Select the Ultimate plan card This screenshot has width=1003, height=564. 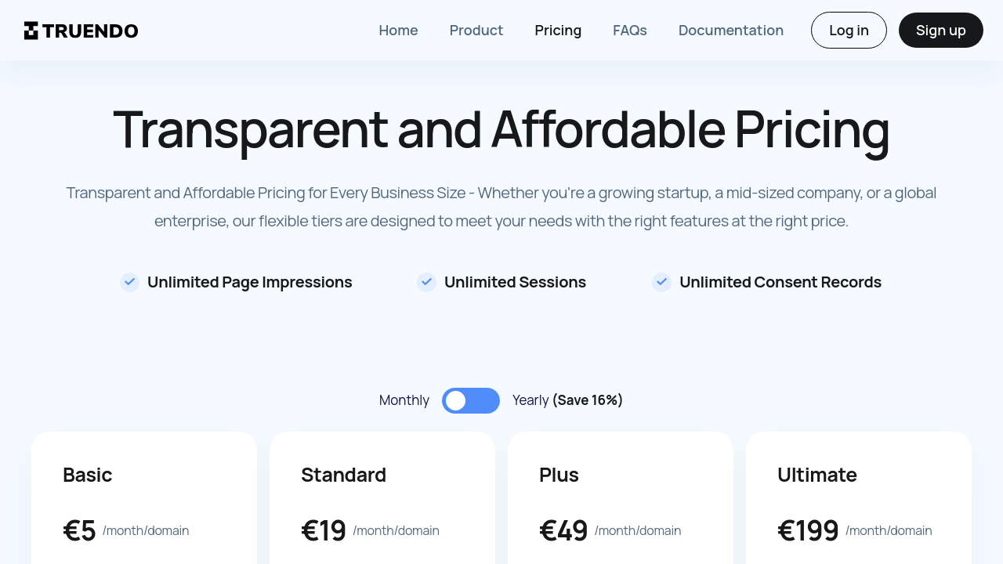coord(859,501)
